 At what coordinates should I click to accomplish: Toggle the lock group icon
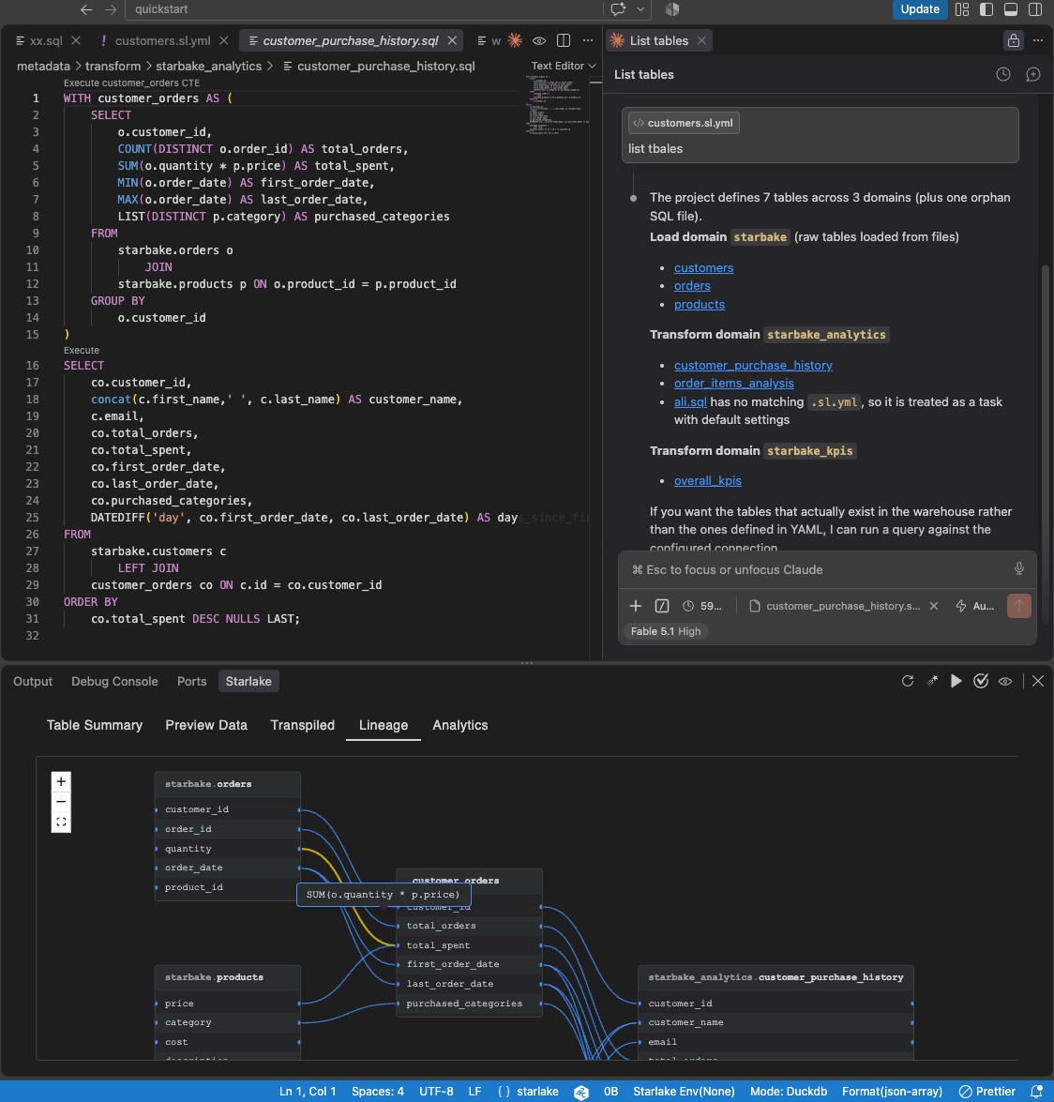[1014, 40]
